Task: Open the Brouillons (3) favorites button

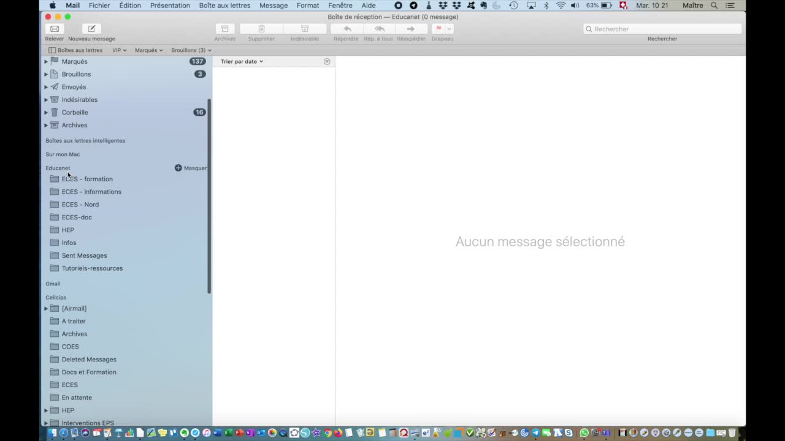Action: (191, 50)
